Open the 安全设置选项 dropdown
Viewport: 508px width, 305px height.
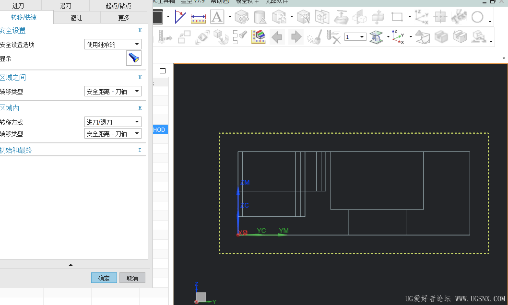click(x=113, y=45)
